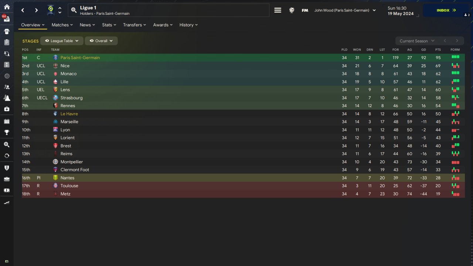The width and height of the screenshot is (473, 266).
Task: Expand the Current Season dropdown
Action: click(417, 41)
